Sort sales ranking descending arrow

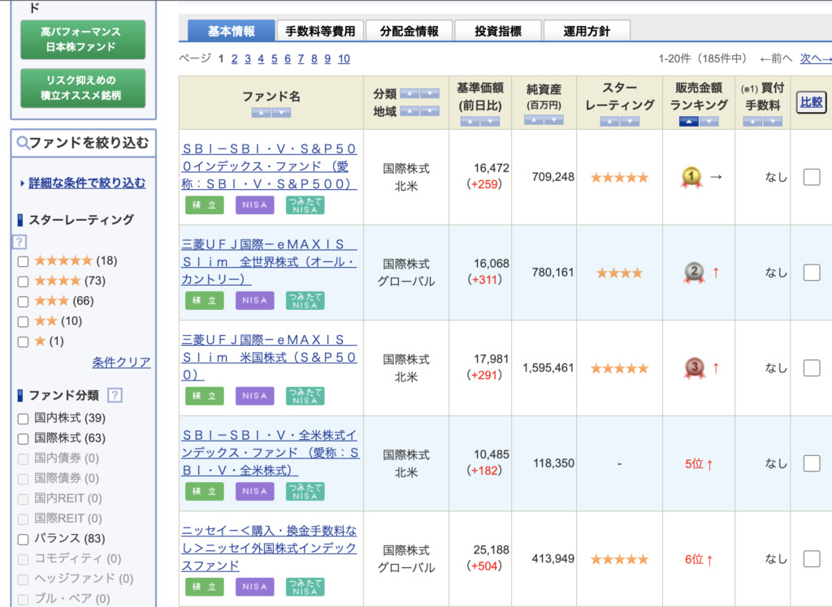point(709,122)
